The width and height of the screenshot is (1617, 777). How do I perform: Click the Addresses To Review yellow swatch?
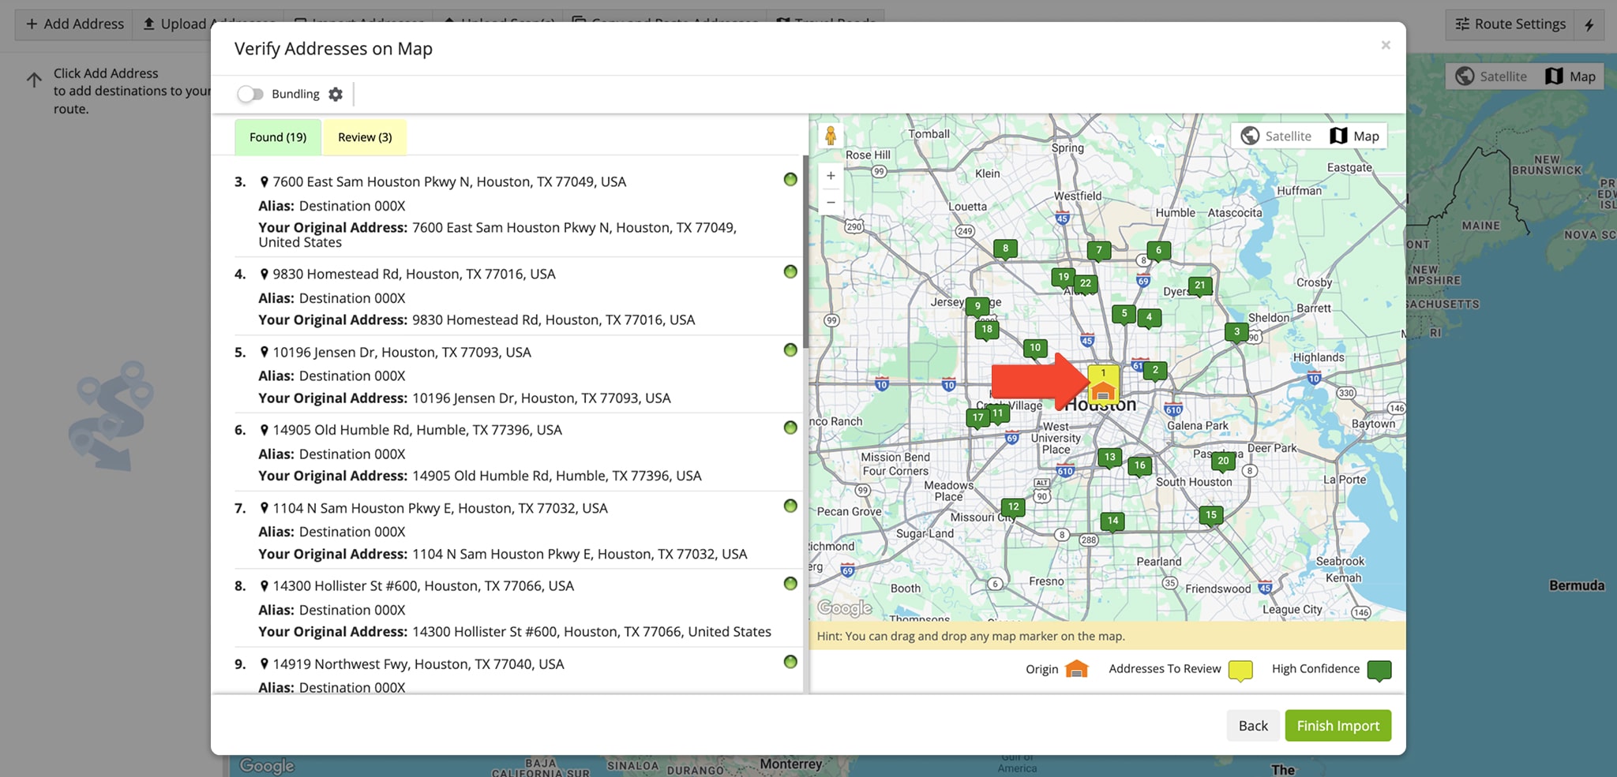(x=1240, y=671)
